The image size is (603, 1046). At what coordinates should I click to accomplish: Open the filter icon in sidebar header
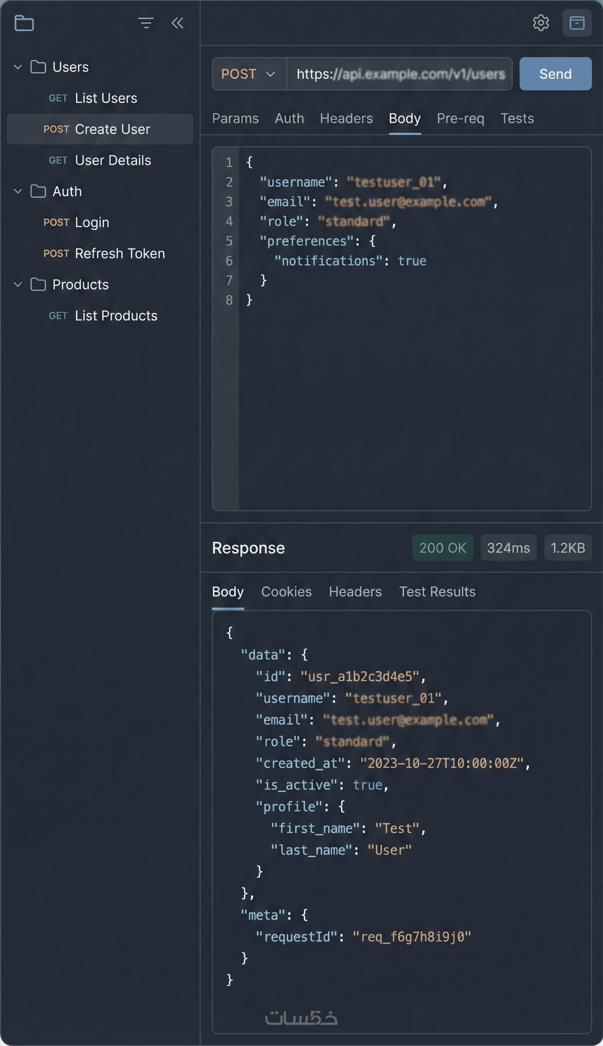(146, 23)
